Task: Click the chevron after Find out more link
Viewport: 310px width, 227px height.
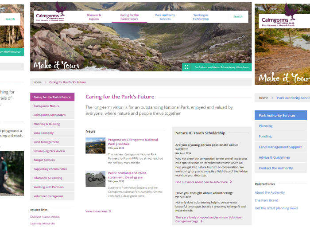Action: (x=231, y=182)
